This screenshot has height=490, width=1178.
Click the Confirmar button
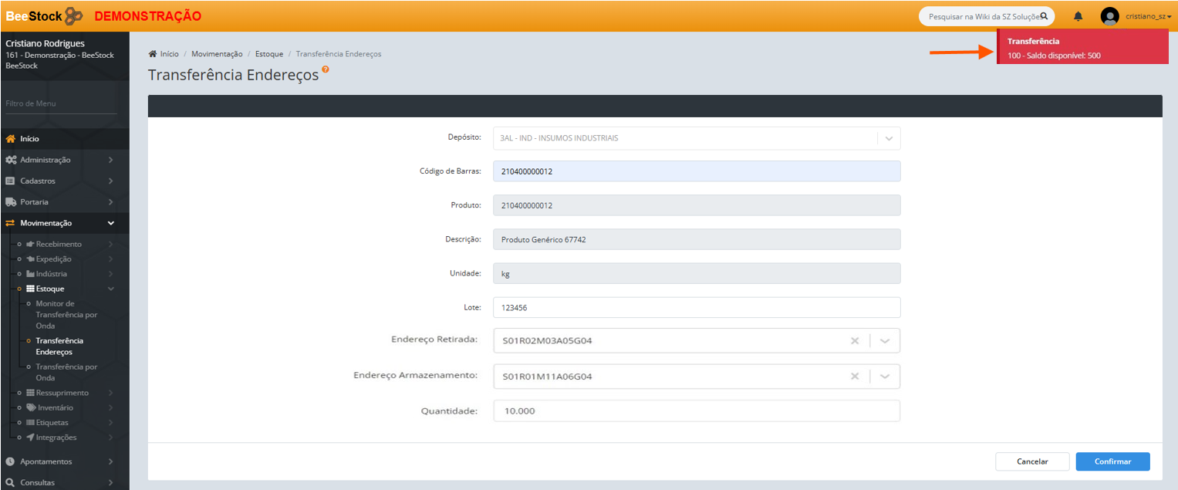1112,461
